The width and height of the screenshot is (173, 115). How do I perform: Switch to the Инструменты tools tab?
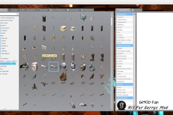(123, 10)
